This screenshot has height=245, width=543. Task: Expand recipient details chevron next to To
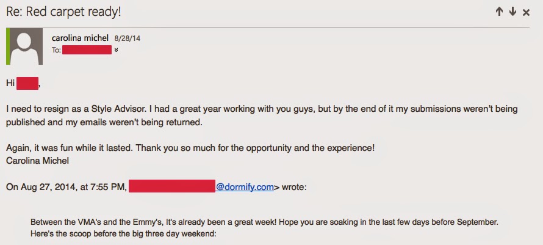(x=116, y=50)
